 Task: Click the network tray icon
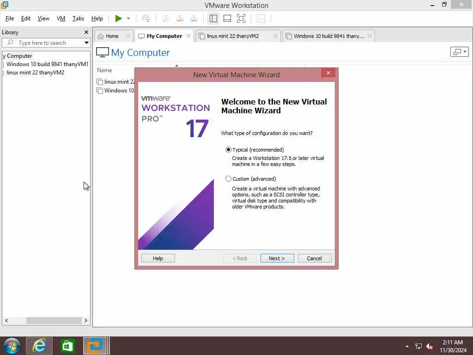(418, 346)
